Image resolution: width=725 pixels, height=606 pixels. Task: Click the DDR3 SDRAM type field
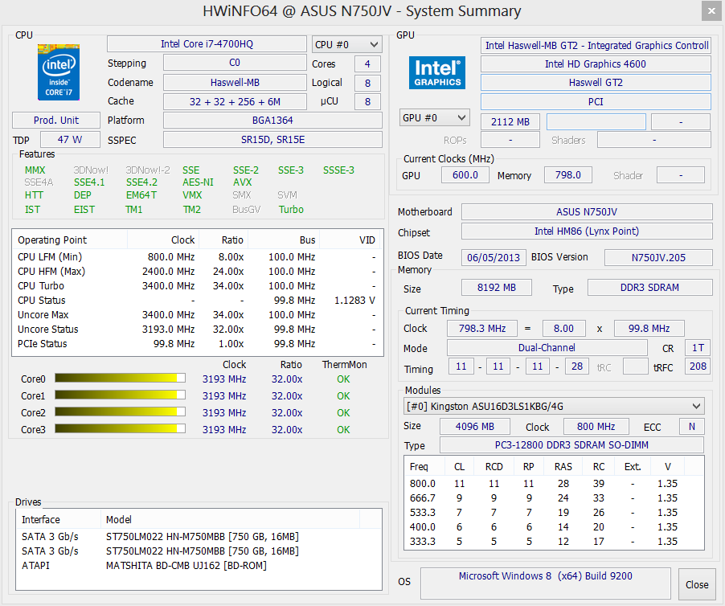click(649, 288)
